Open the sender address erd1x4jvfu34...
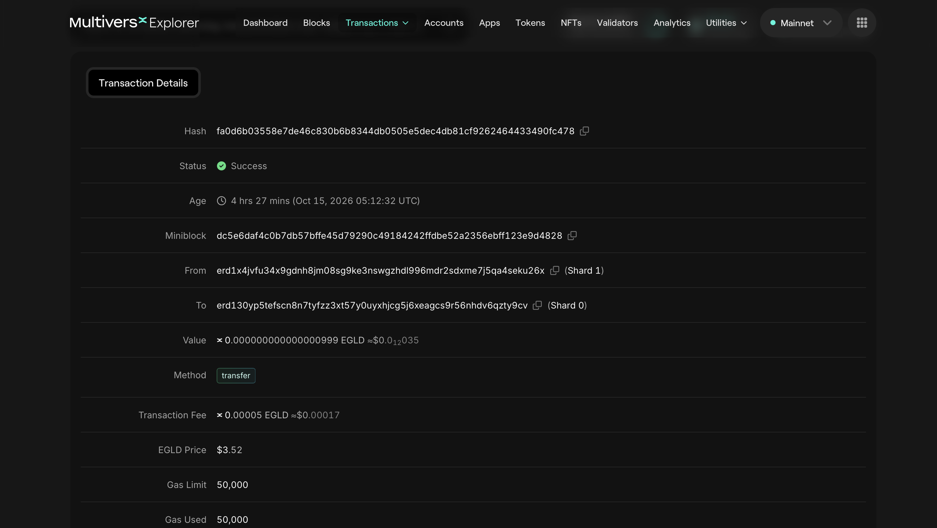The image size is (937, 528). (380, 270)
